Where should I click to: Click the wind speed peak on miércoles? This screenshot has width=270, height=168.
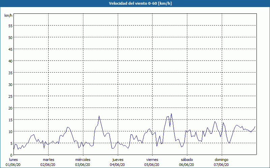[x=99, y=116]
